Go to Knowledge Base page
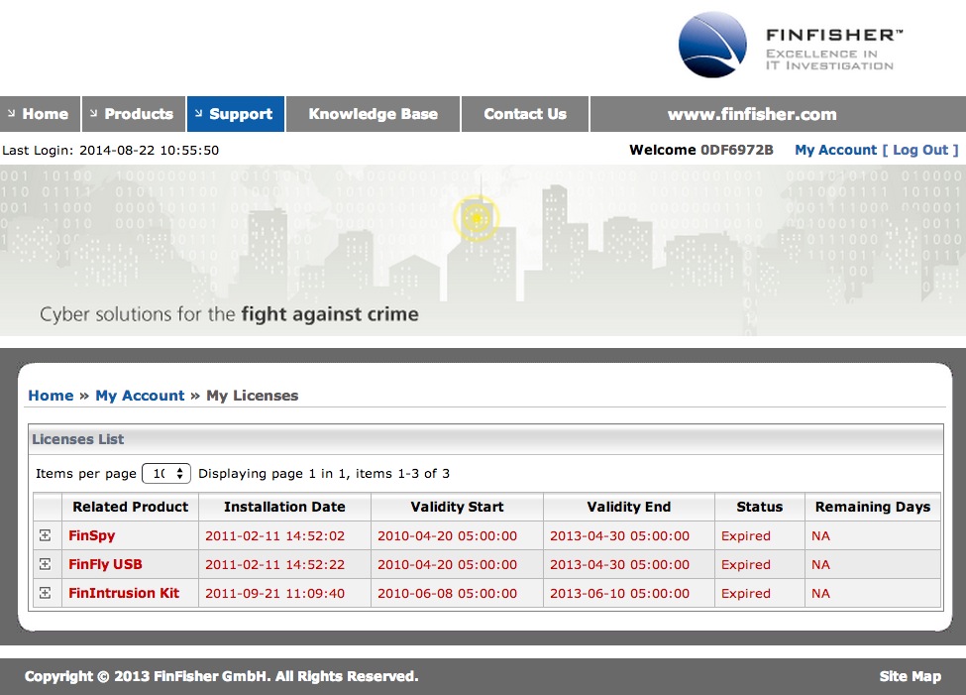 coord(373,114)
